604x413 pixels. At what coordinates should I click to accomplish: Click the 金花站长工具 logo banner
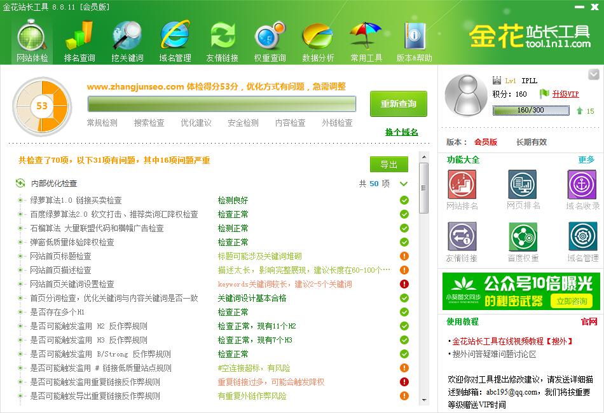pos(530,36)
